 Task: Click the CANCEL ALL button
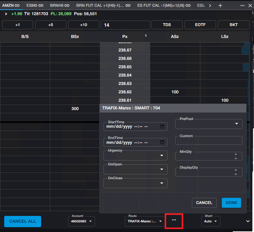tap(23, 221)
